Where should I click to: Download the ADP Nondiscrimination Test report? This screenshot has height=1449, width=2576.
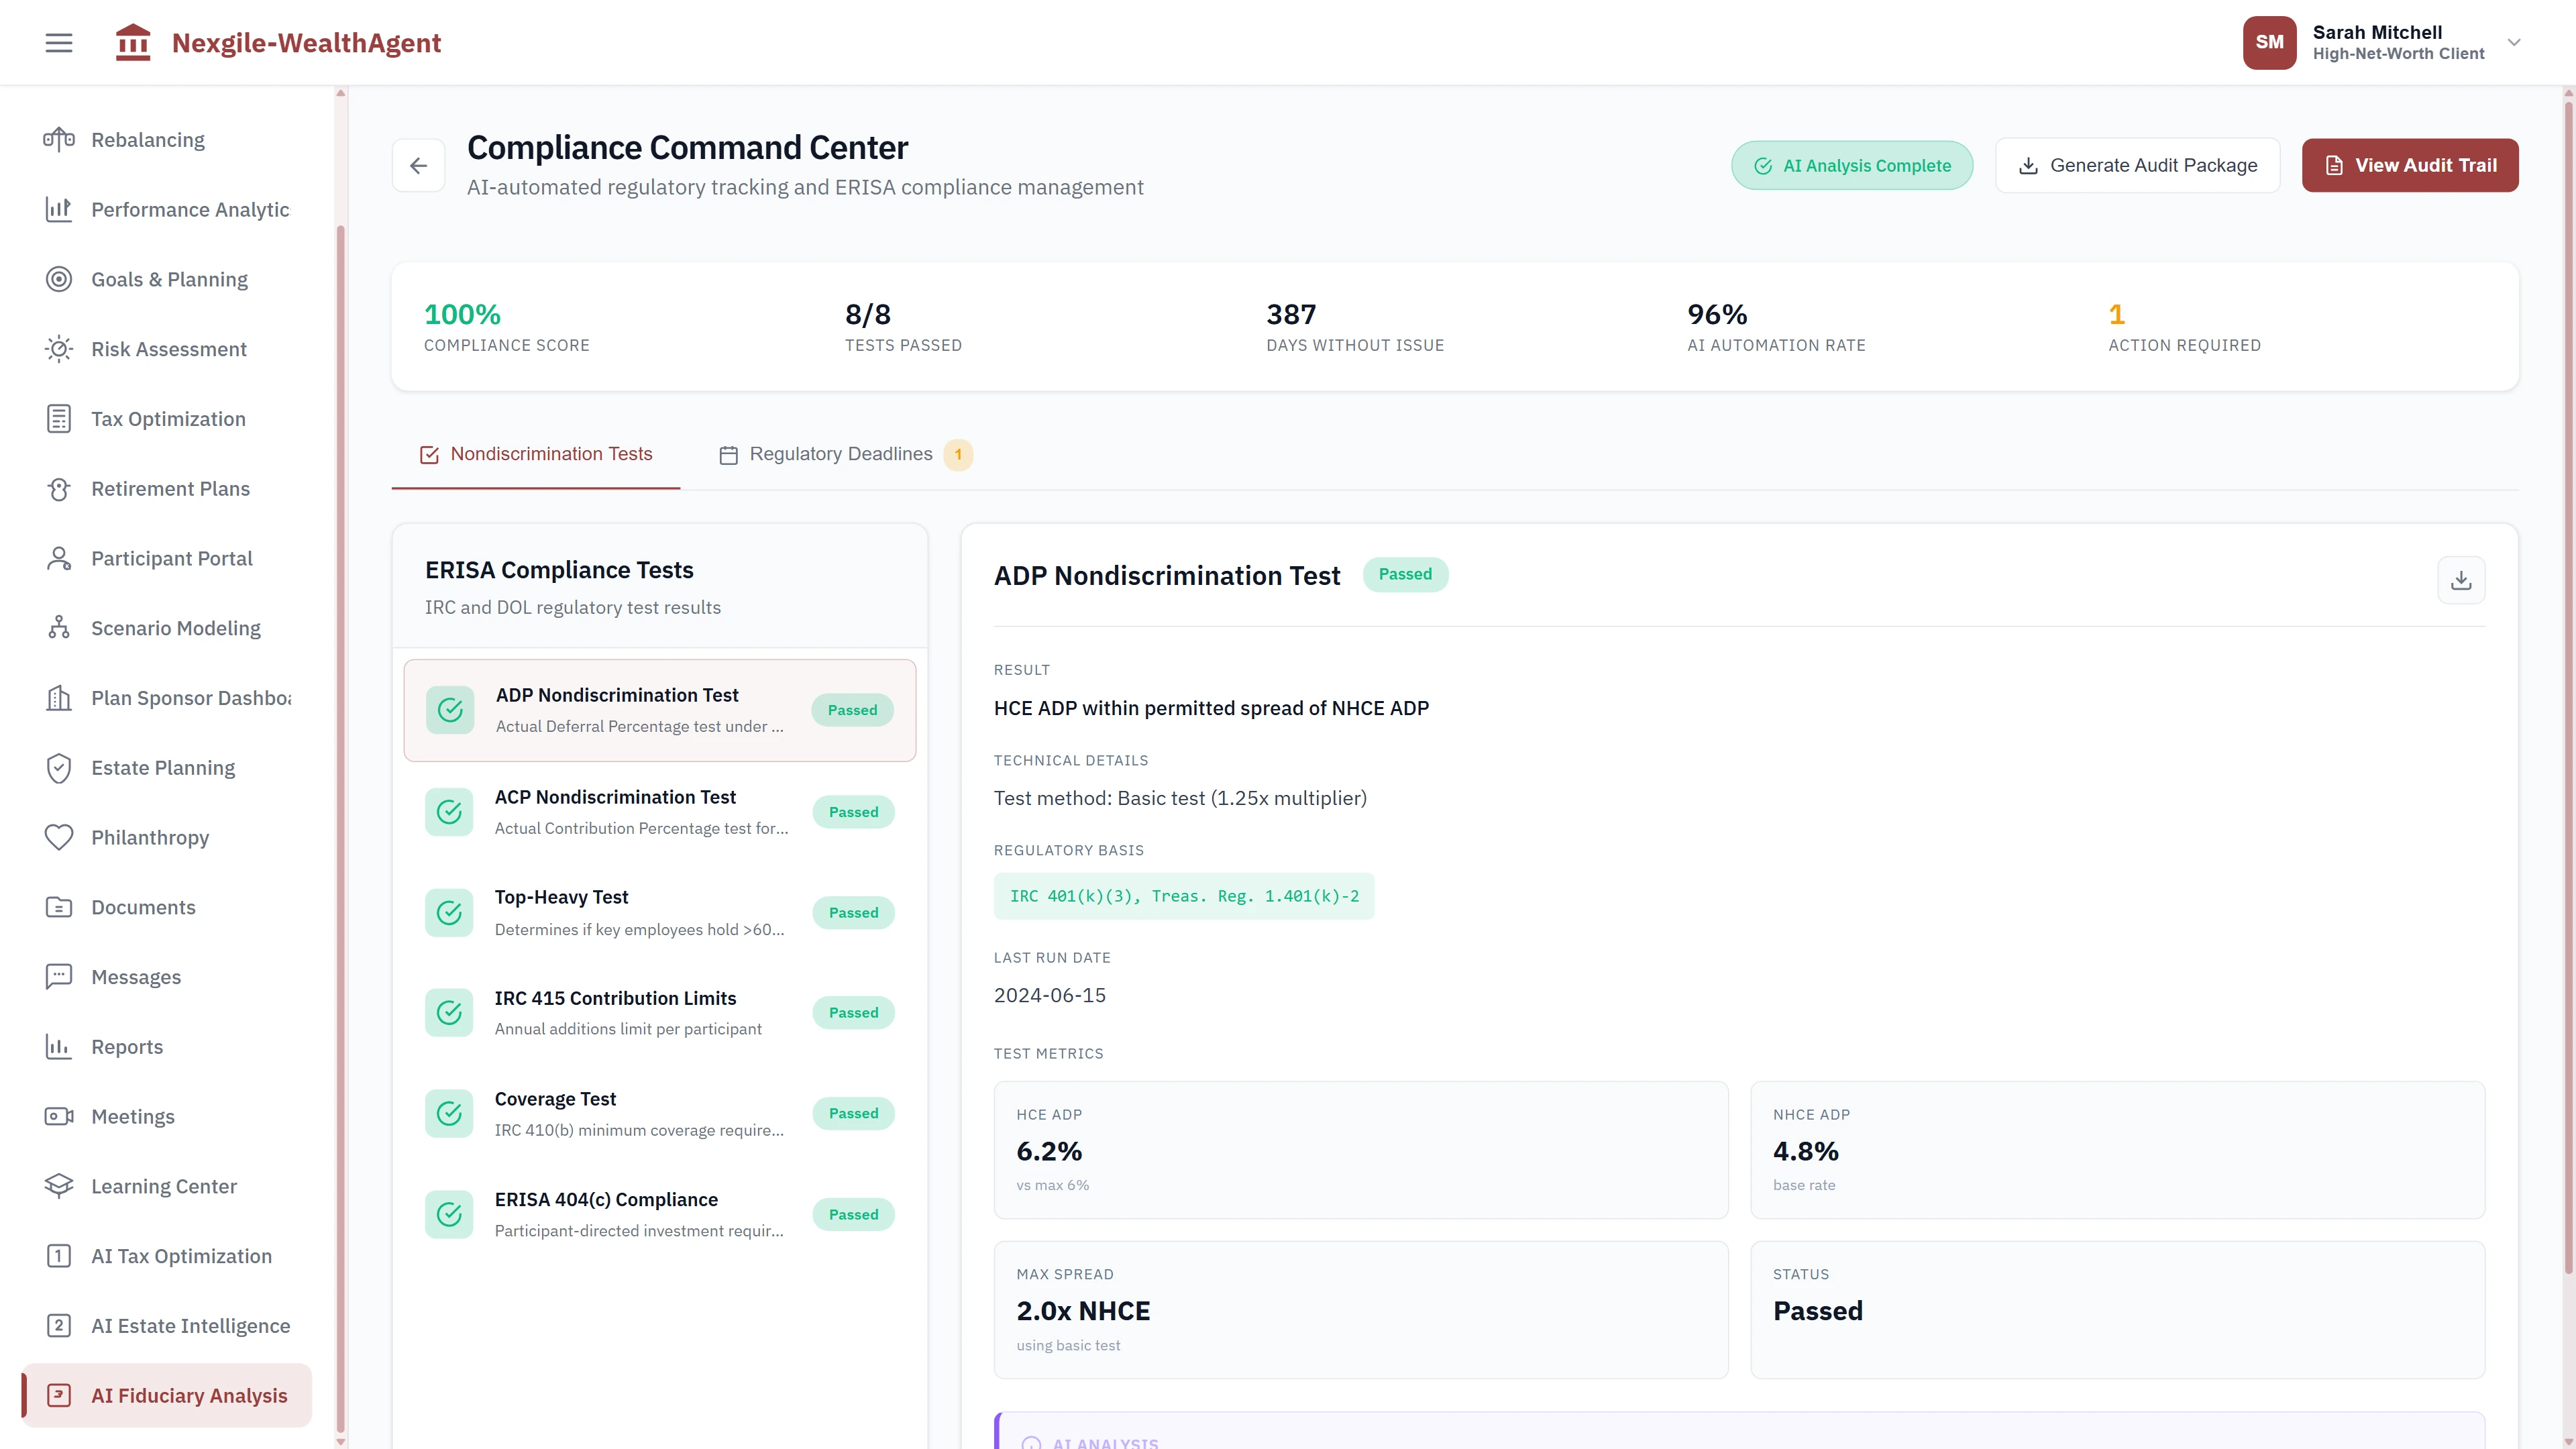pyautogui.click(x=2461, y=579)
